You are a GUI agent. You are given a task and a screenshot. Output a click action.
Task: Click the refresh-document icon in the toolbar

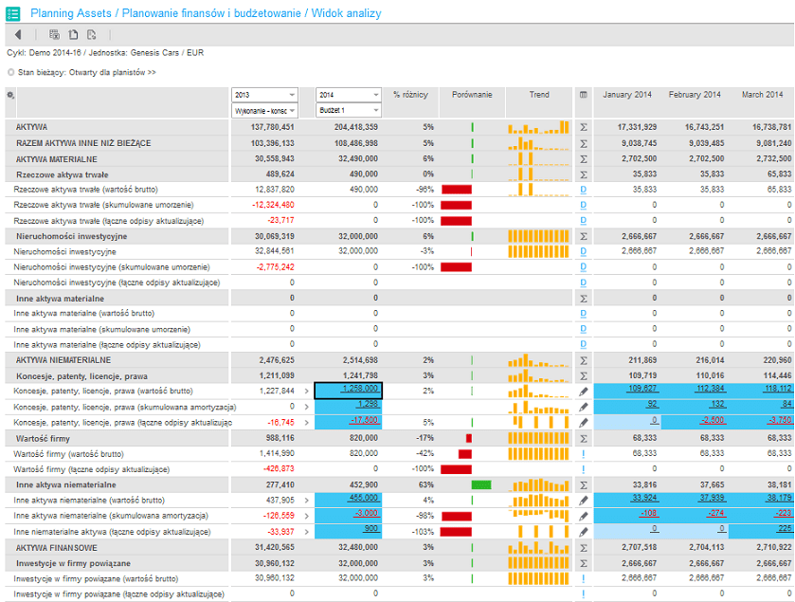pos(92,34)
